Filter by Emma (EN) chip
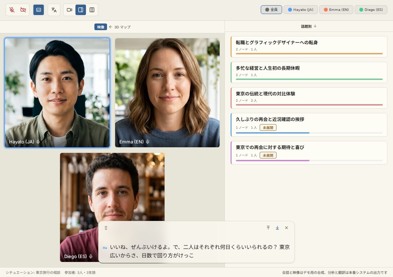 (336, 9)
